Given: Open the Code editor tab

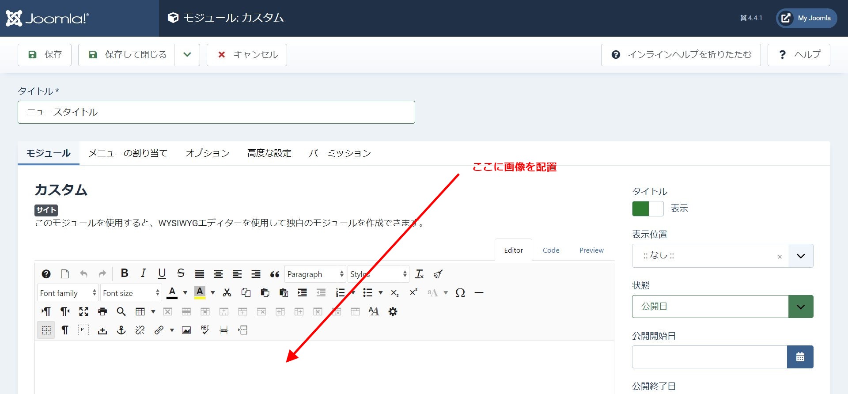Looking at the screenshot, I should (x=551, y=250).
